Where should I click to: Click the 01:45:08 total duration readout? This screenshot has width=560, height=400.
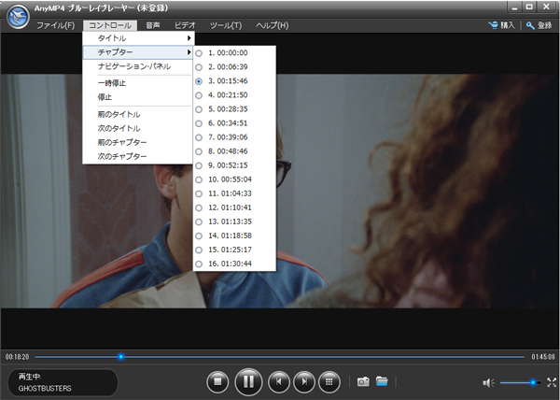tap(543, 357)
